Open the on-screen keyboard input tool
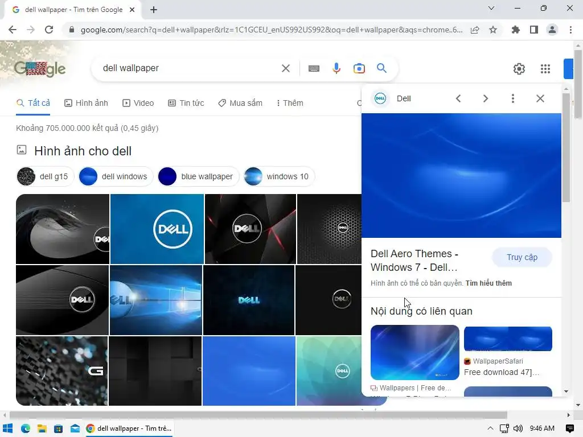Viewport: 583px width, 437px height. coord(314,68)
